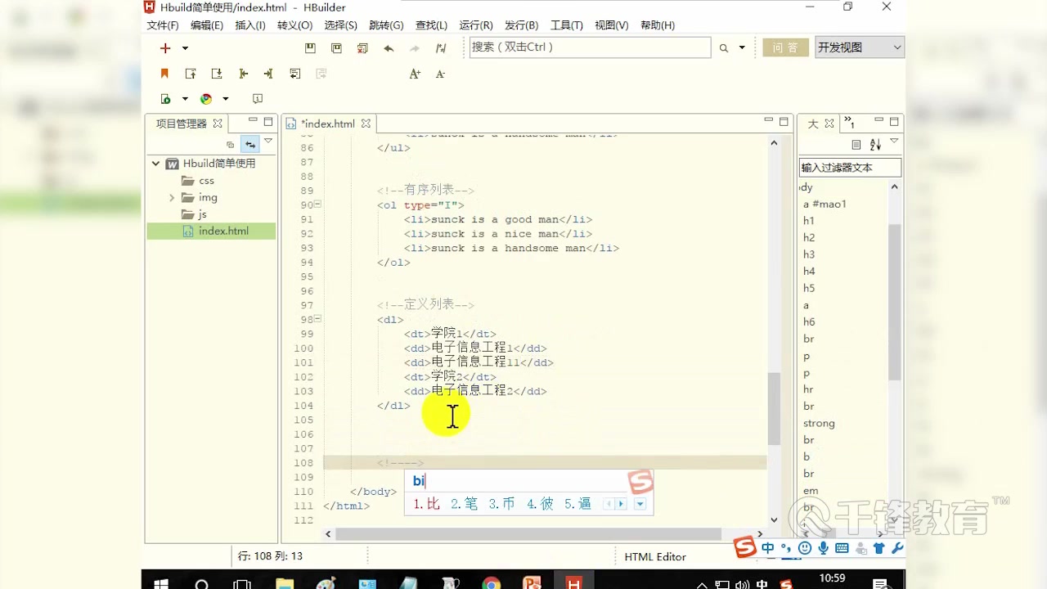
Task: Expand the img folder in the project tree
Action: pyautogui.click(x=172, y=197)
